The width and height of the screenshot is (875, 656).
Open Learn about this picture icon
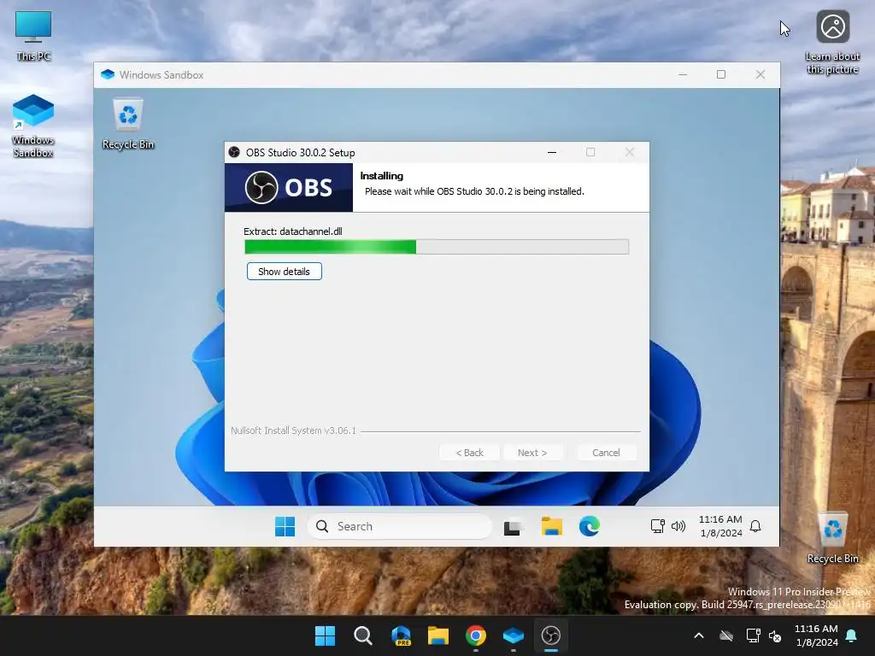click(x=832, y=43)
